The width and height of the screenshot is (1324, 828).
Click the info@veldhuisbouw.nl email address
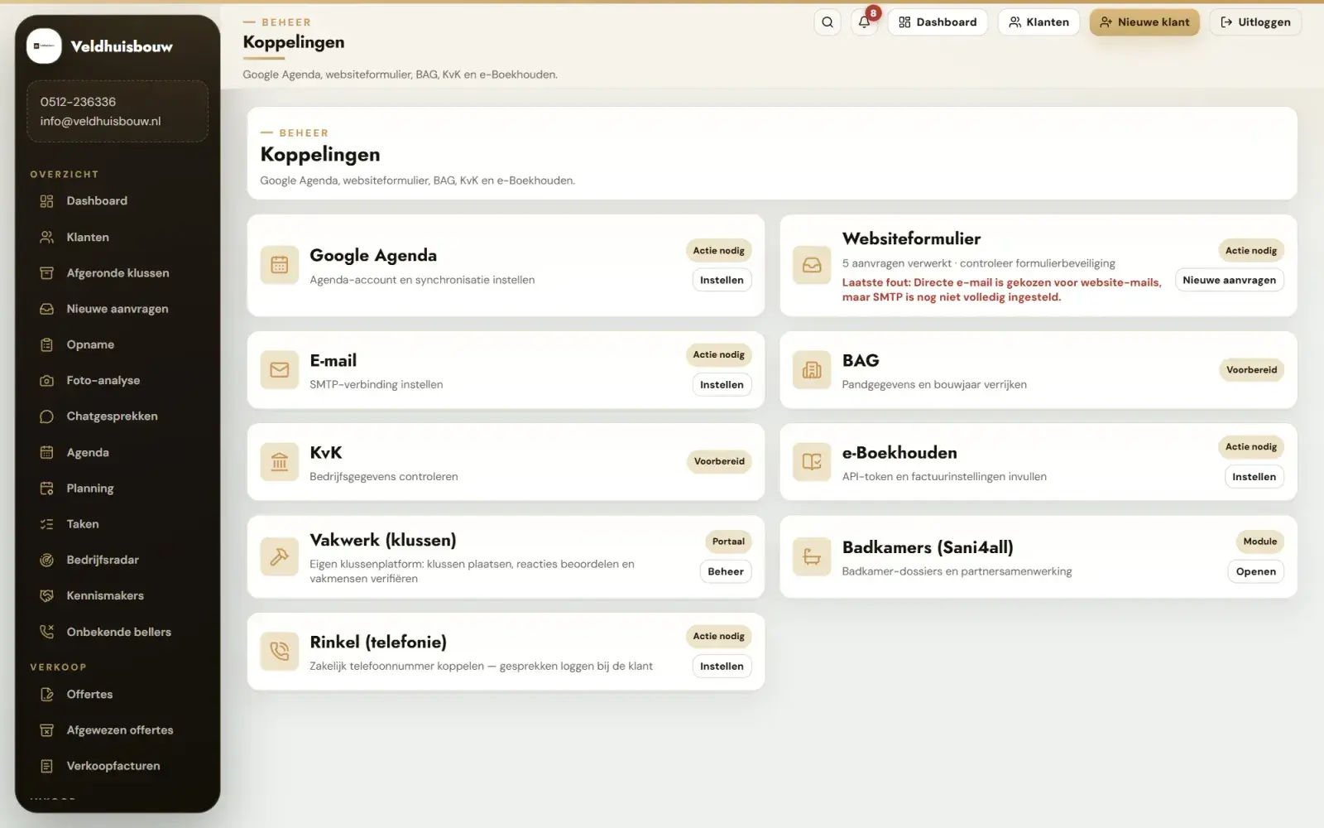pos(100,122)
